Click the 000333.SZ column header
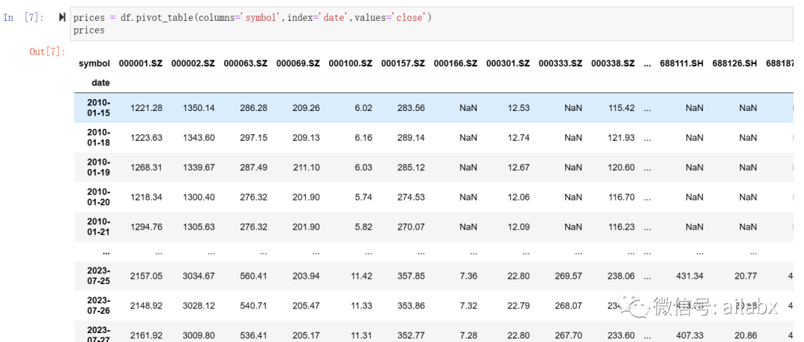 (x=561, y=63)
